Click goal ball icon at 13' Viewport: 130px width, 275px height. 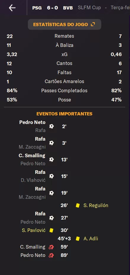[52, 160]
